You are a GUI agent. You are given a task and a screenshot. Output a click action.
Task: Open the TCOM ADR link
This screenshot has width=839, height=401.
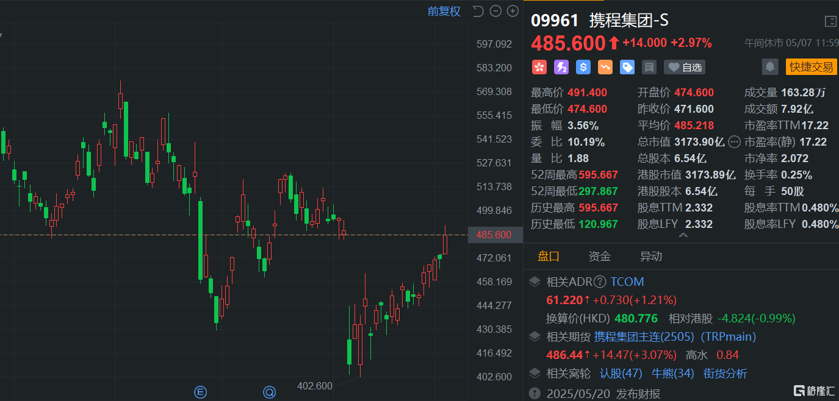(x=627, y=282)
